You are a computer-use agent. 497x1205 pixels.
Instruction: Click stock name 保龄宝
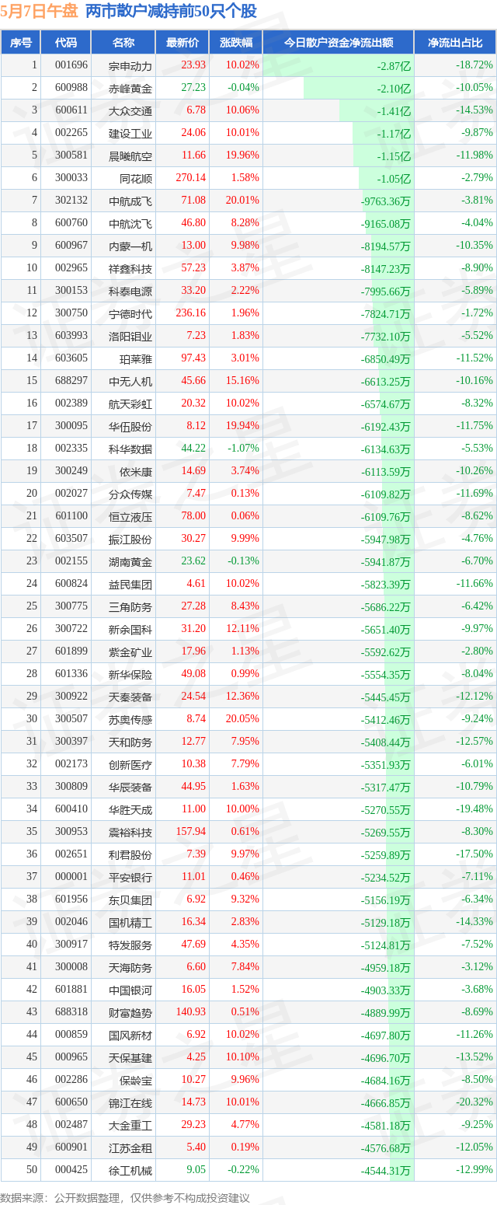(x=136, y=1081)
